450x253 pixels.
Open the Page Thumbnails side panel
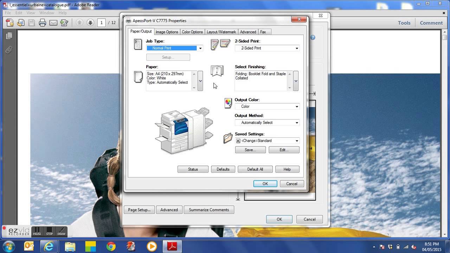tap(9, 35)
